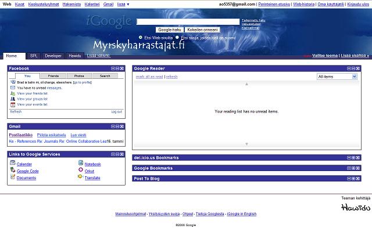Click the status icon beside Brad's Facebook update

13,82
